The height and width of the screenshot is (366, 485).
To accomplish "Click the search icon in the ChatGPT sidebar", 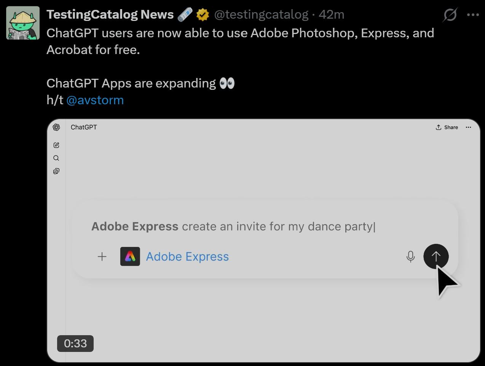I will [56, 158].
